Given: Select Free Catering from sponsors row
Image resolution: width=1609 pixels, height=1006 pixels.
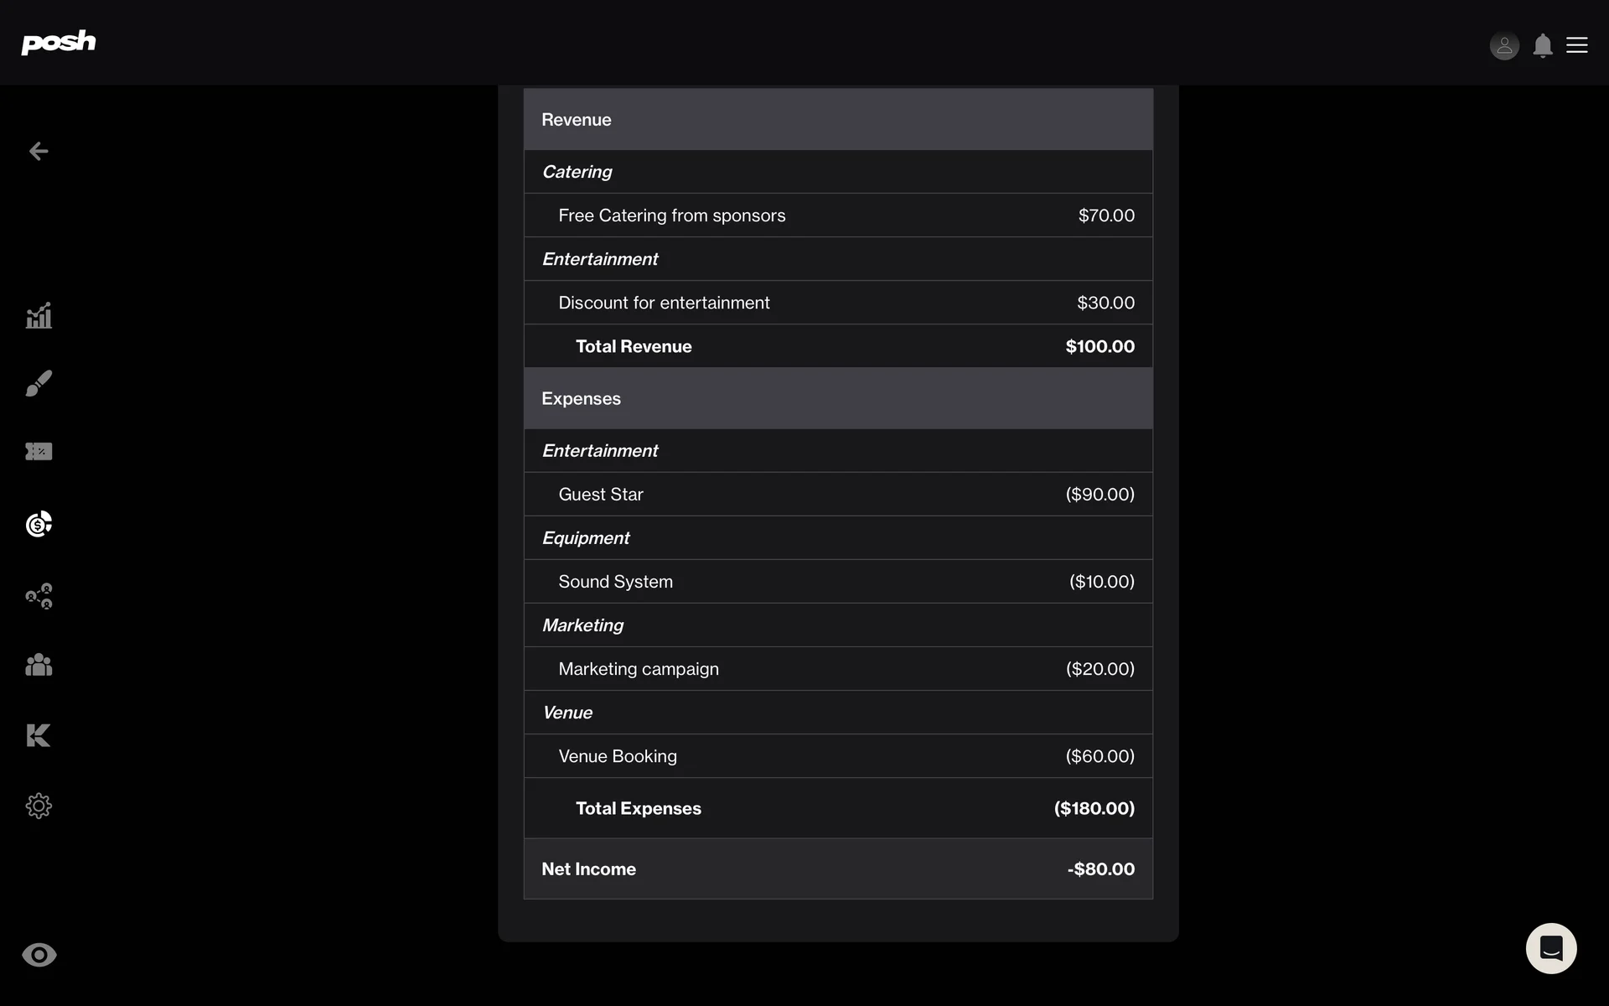Looking at the screenshot, I should click(838, 215).
